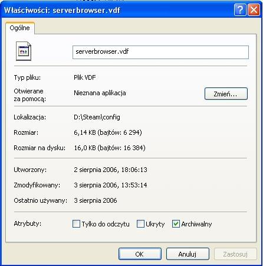Click the Utworzony date 2 sierpnia 2006

pyautogui.click(x=96, y=170)
